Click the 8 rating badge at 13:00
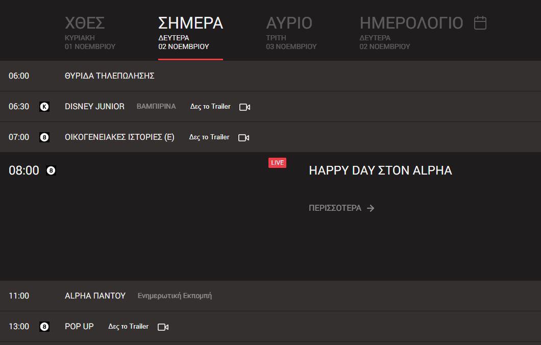The image size is (541, 345). coord(44,327)
